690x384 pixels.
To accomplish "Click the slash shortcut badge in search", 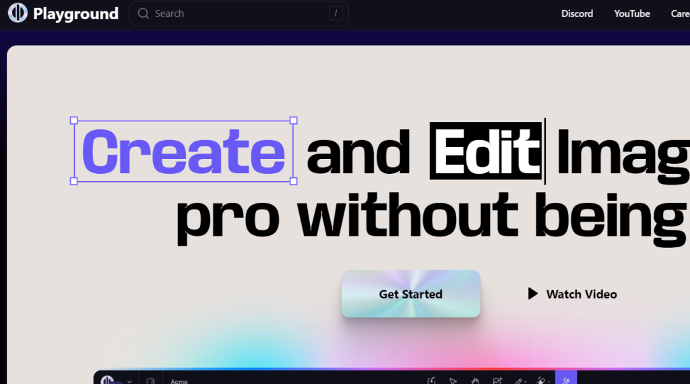I will point(335,13).
